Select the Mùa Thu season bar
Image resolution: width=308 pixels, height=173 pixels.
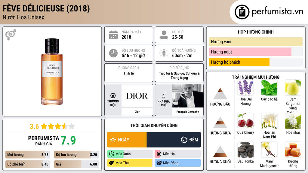coord(130,163)
